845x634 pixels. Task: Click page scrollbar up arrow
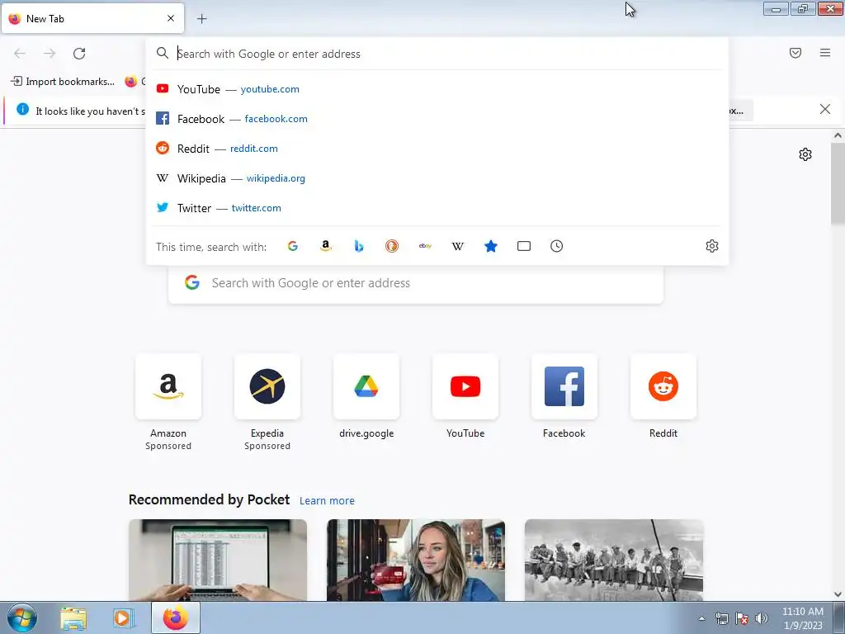838,136
